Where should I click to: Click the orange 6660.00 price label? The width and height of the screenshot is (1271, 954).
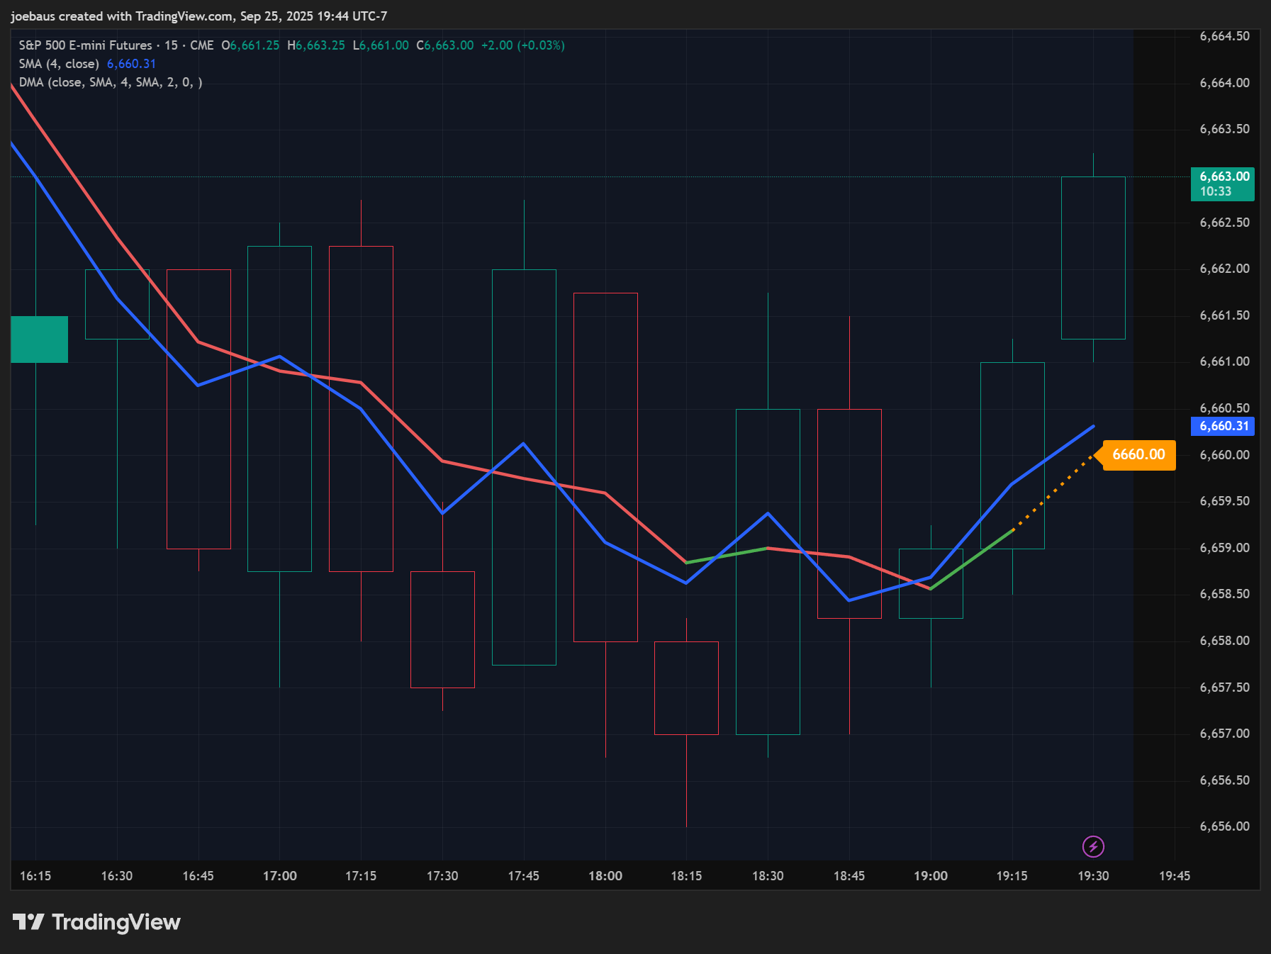(1138, 455)
